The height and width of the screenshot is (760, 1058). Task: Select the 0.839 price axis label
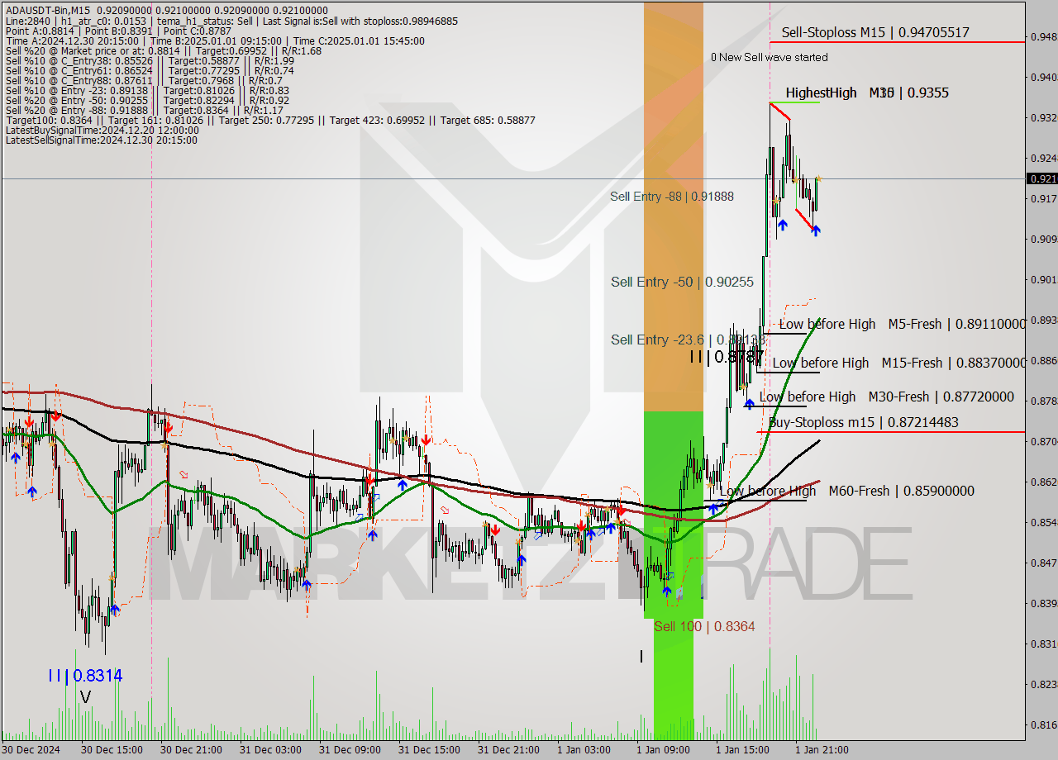pos(1043,603)
